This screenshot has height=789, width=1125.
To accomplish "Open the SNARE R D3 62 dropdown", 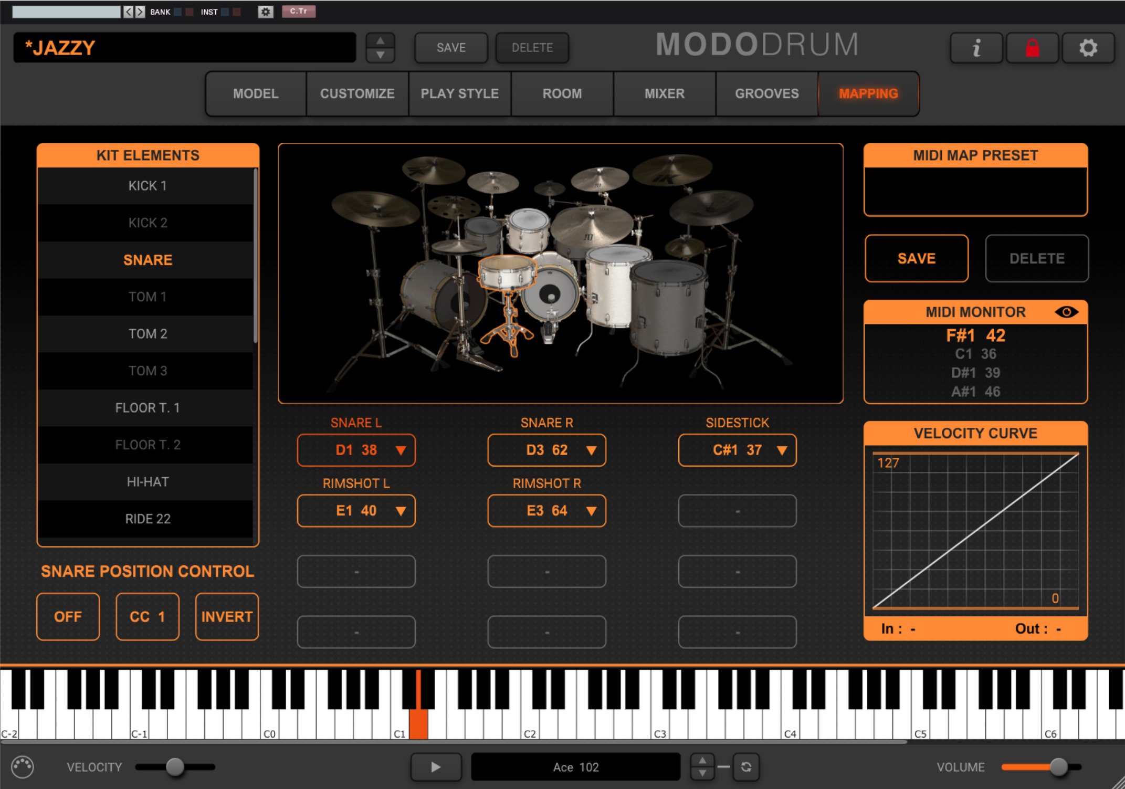I will 546,450.
